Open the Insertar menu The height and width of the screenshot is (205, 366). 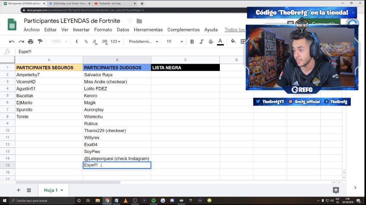pos(81,30)
